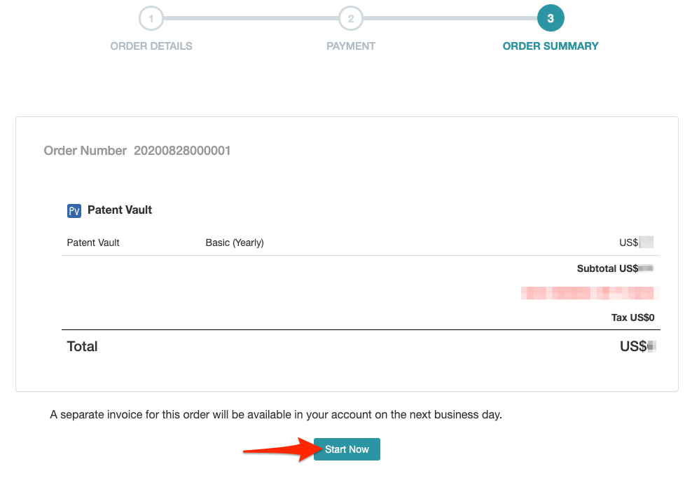Click the Patent Vault line item US$ price
The image size is (692, 478).
[637, 243]
